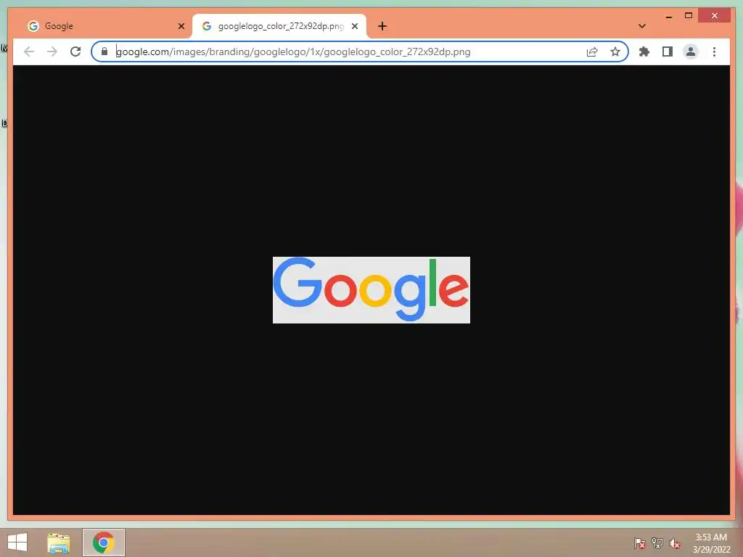Viewport: 743px width, 557px height.
Task: Toggle the side panel icon
Action: point(668,51)
